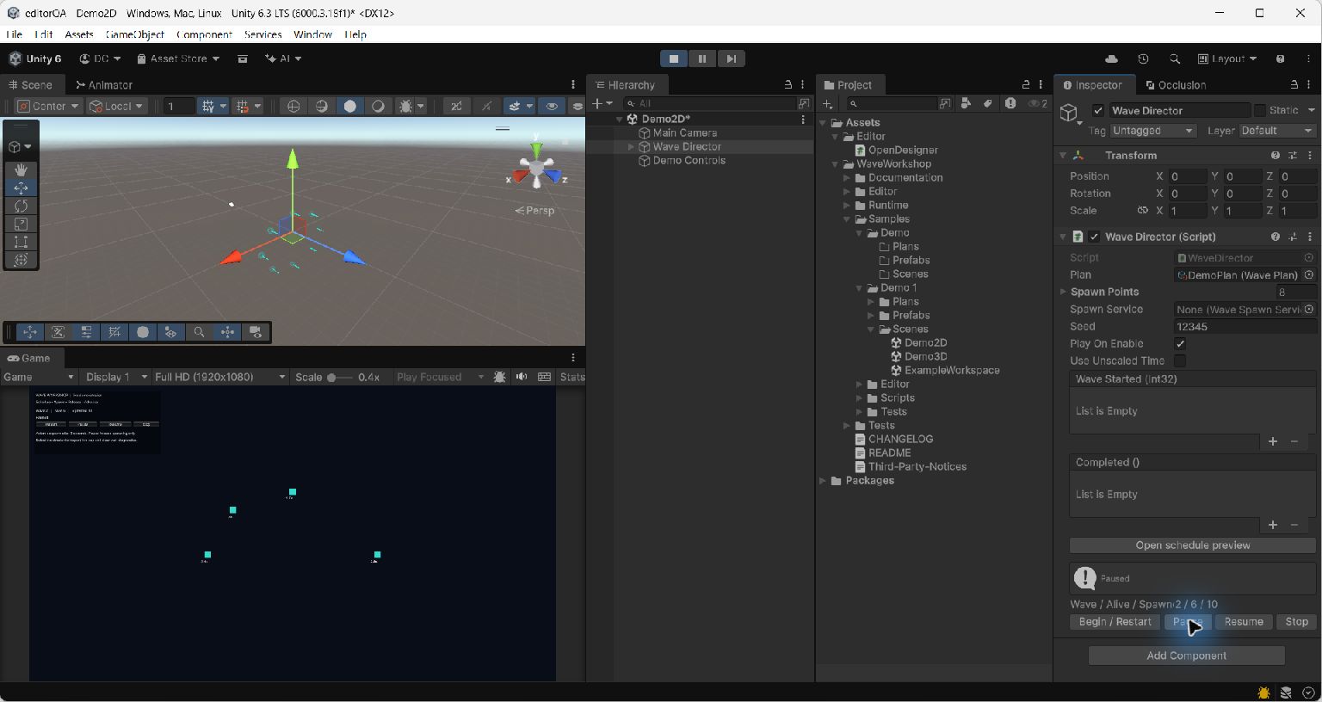Click the Game view Scale slider
The width and height of the screenshot is (1322, 702).
(339, 378)
